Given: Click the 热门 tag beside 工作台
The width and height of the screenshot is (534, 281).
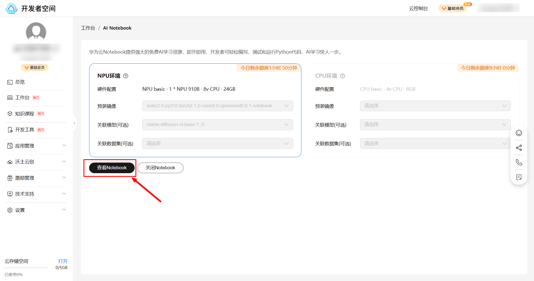Looking at the screenshot, I should click(x=36, y=98).
